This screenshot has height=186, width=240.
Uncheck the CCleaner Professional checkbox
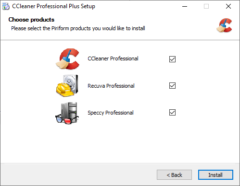(x=172, y=59)
